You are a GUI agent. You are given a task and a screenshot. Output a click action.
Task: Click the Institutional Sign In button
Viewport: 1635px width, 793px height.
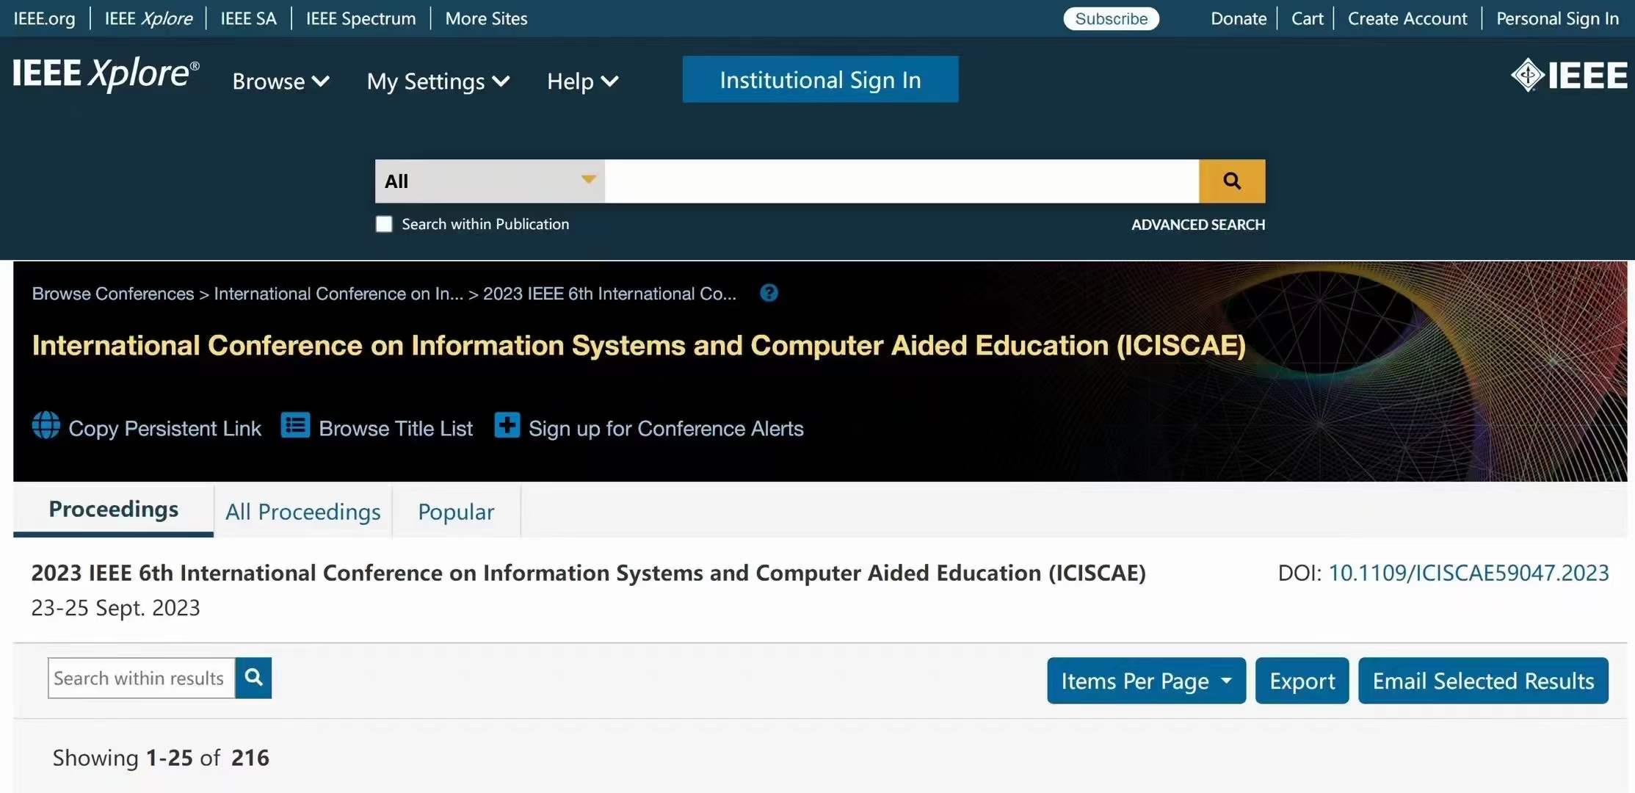(x=820, y=79)
